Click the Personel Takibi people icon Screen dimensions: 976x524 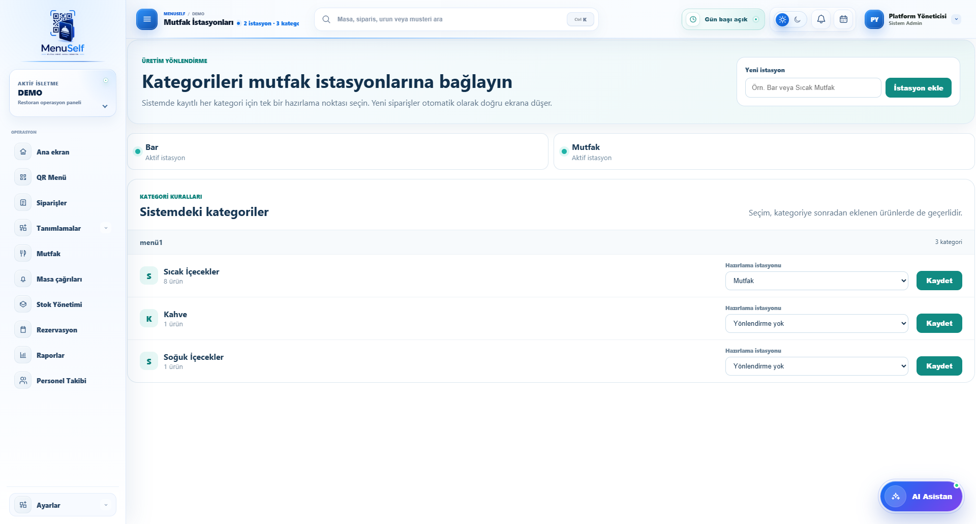[x=23, y=381]
